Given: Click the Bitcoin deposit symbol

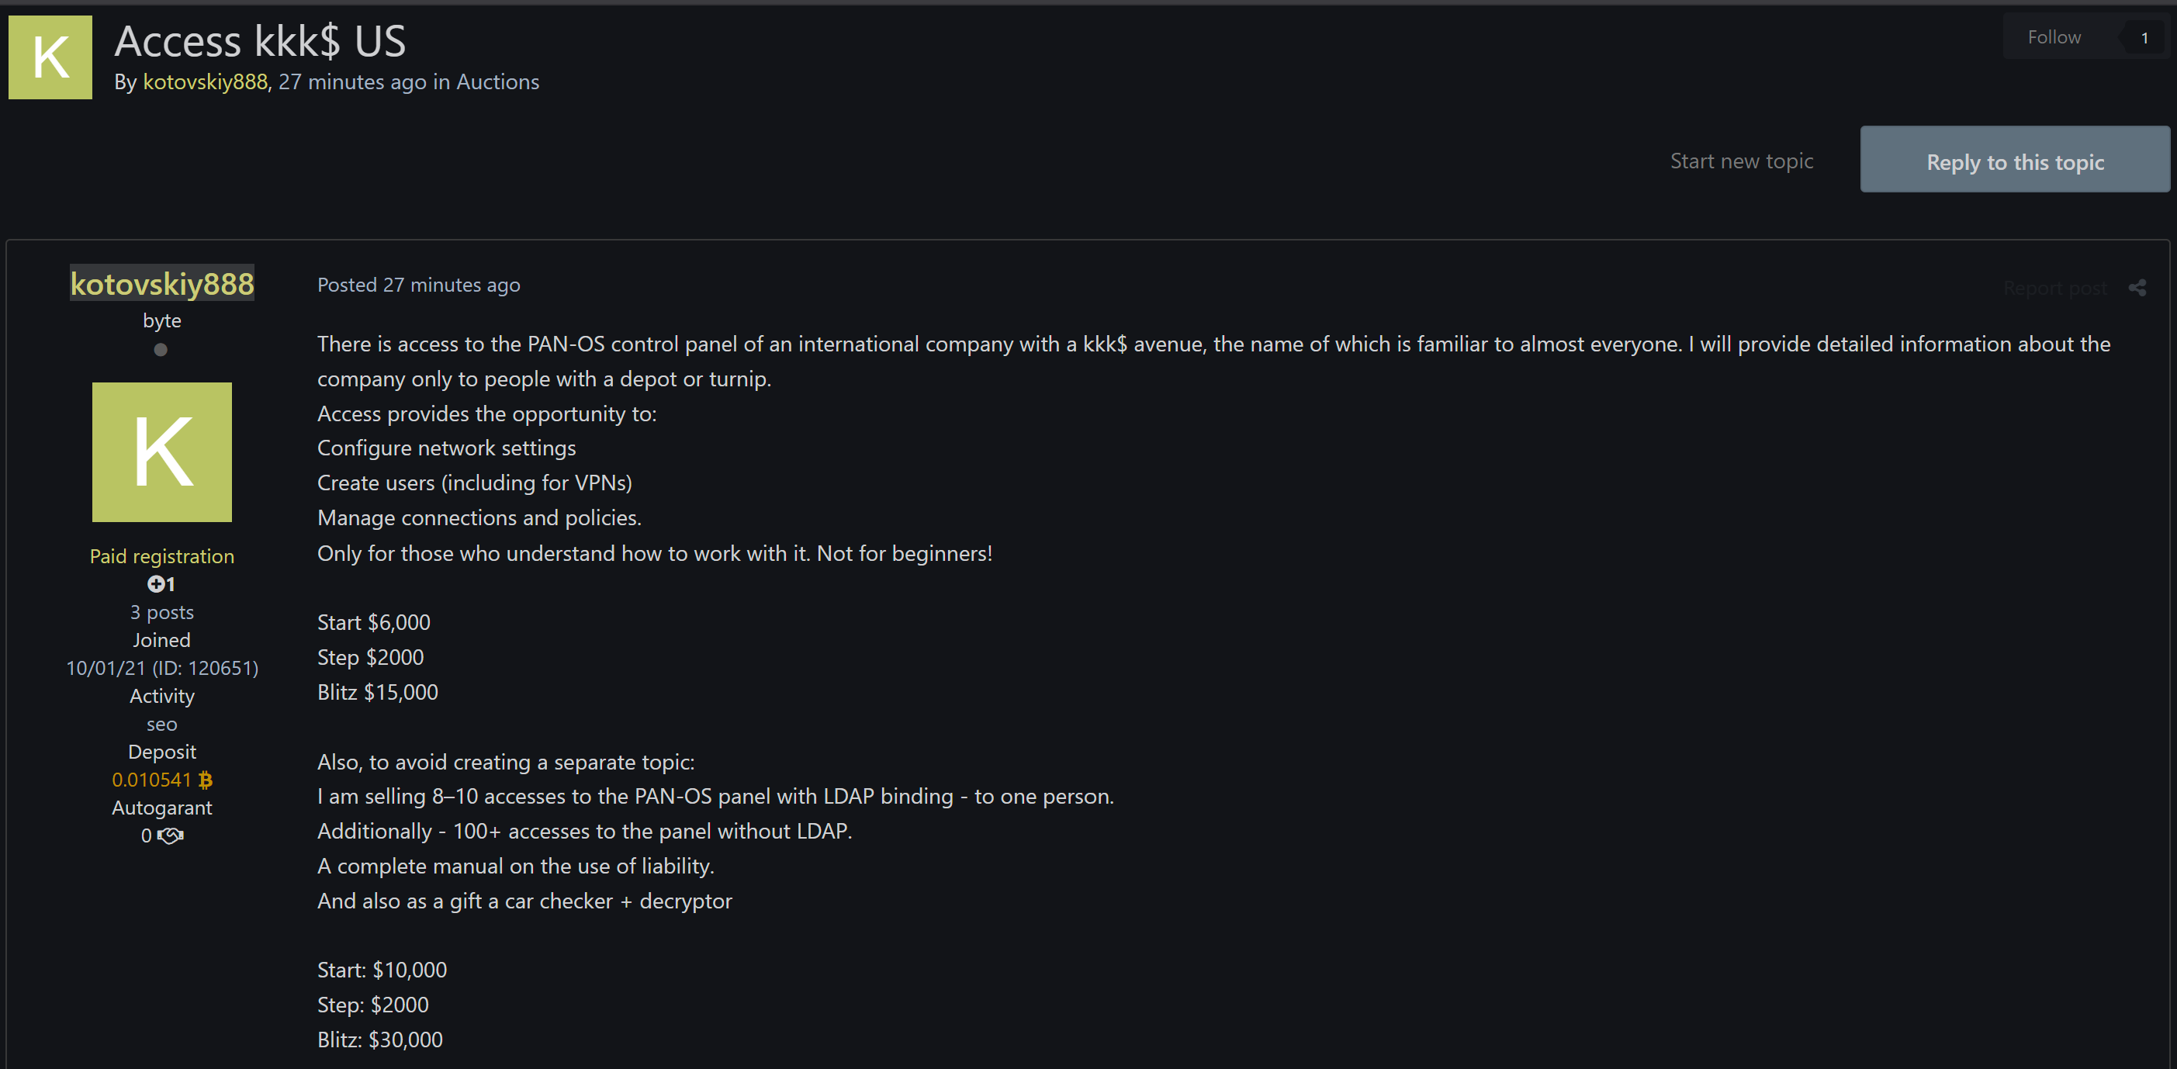Looking at the screenshot, I should [x=206, y=780].
